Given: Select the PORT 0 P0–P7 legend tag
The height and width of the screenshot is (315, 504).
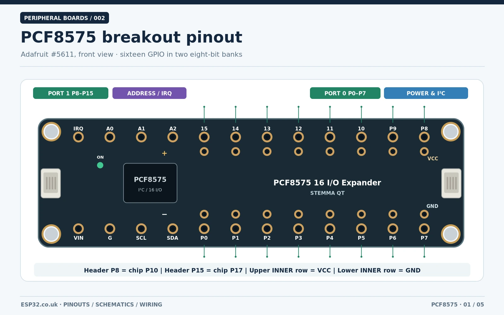Looking at the screenshot, I should (x=345, y=93).
